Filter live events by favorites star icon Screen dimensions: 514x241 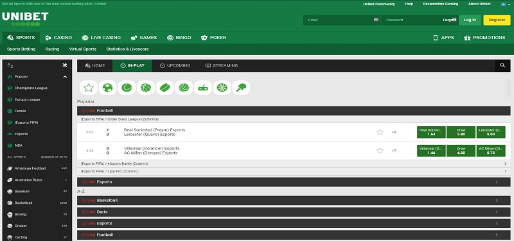pyautogui.click(x=89, y=88)
